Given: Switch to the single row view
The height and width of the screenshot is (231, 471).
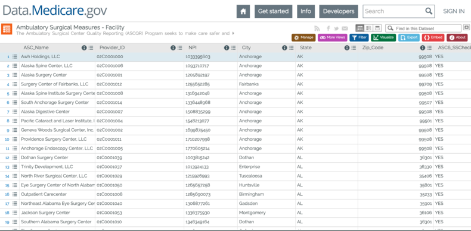Looking at the screenshot, I should click(x=377, y=29).
